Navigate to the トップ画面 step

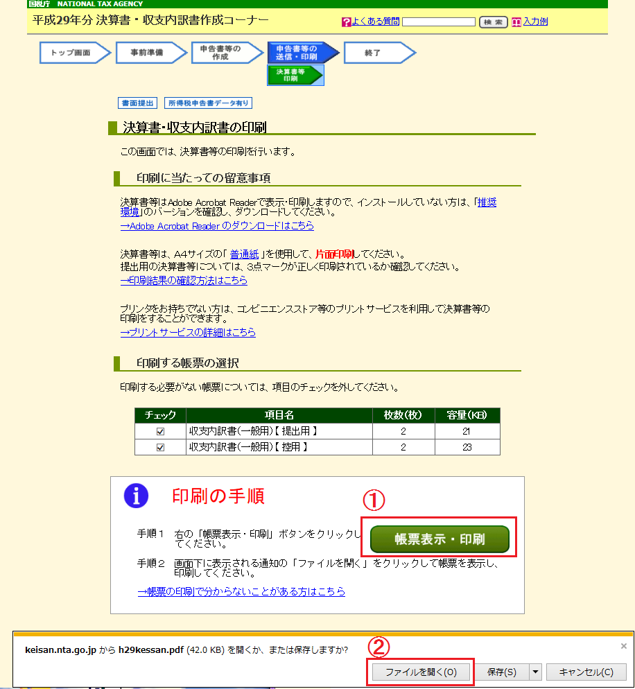point(71,52)
